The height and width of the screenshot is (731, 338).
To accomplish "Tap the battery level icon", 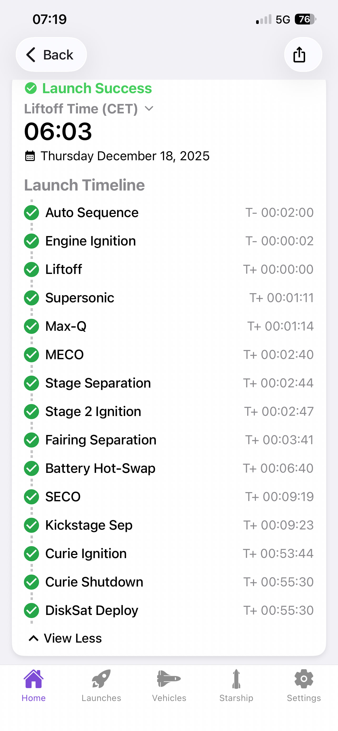I will click(305, 19).
